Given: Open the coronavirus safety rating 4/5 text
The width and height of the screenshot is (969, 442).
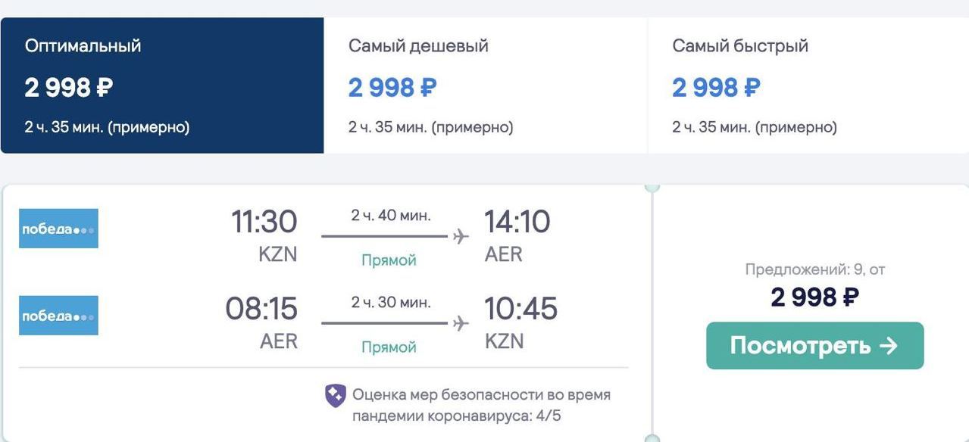Looking at the screenshot, I should point(481,405).
